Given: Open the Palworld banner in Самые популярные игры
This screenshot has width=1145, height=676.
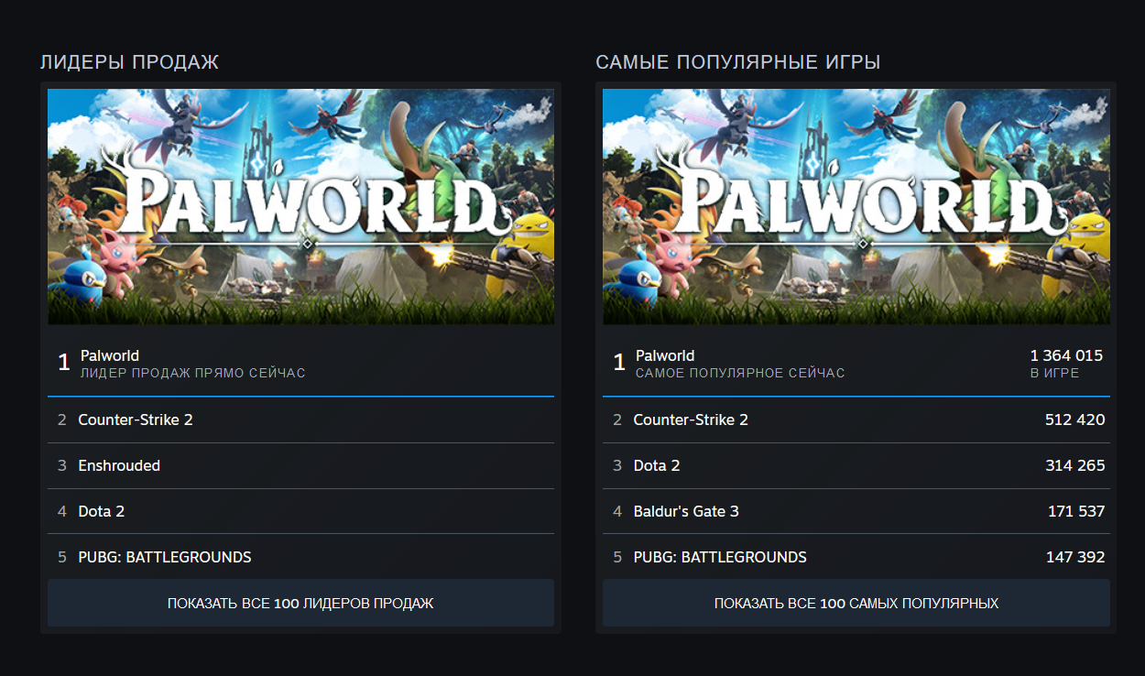Looking at the screenshot, I should coord(856,206).
